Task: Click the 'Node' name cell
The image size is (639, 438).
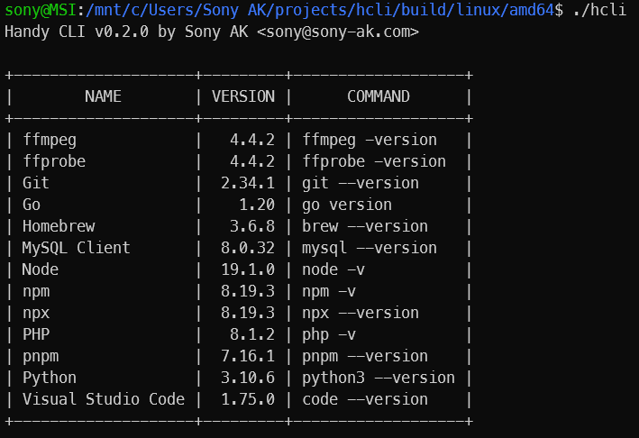Action: click(x=41, y=269)
